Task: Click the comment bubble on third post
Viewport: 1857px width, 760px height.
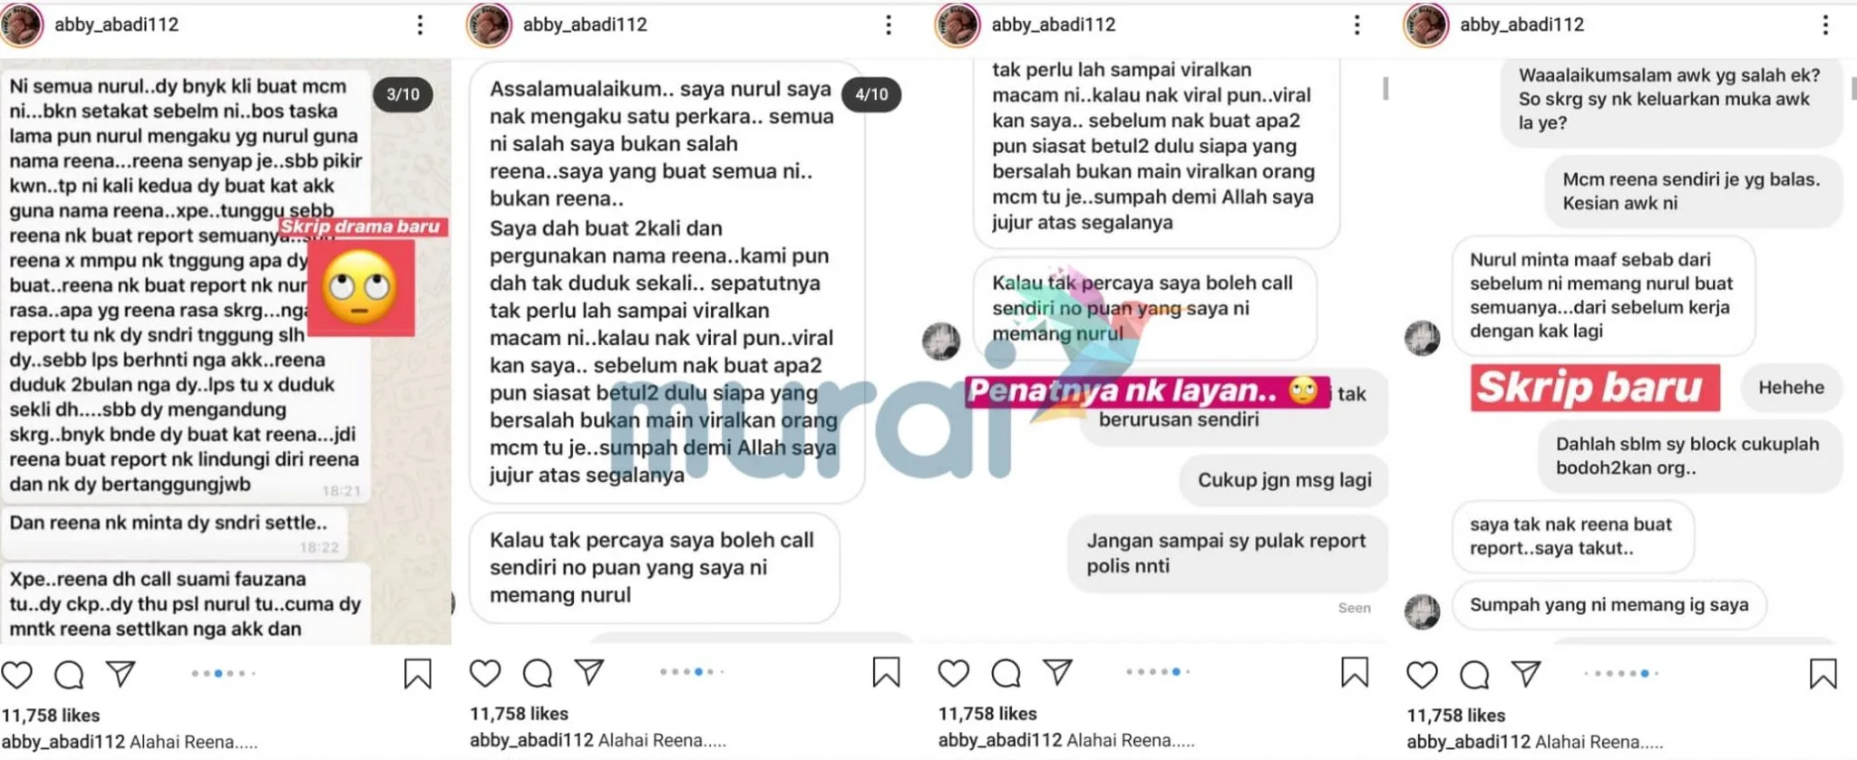Action: (x=1006, y=673)
